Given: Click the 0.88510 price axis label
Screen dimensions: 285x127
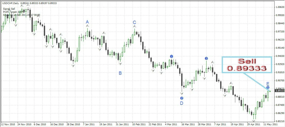Looking at the screenshot, I should click(280, 97).
